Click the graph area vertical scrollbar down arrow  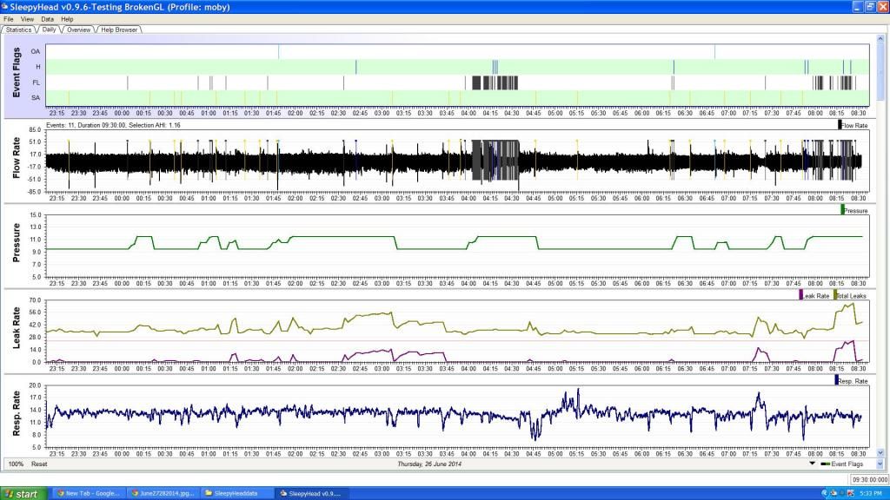[881, 453]
